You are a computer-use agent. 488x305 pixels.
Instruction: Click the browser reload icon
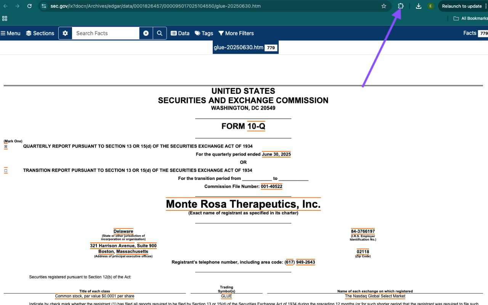click(x=29, y=6)
